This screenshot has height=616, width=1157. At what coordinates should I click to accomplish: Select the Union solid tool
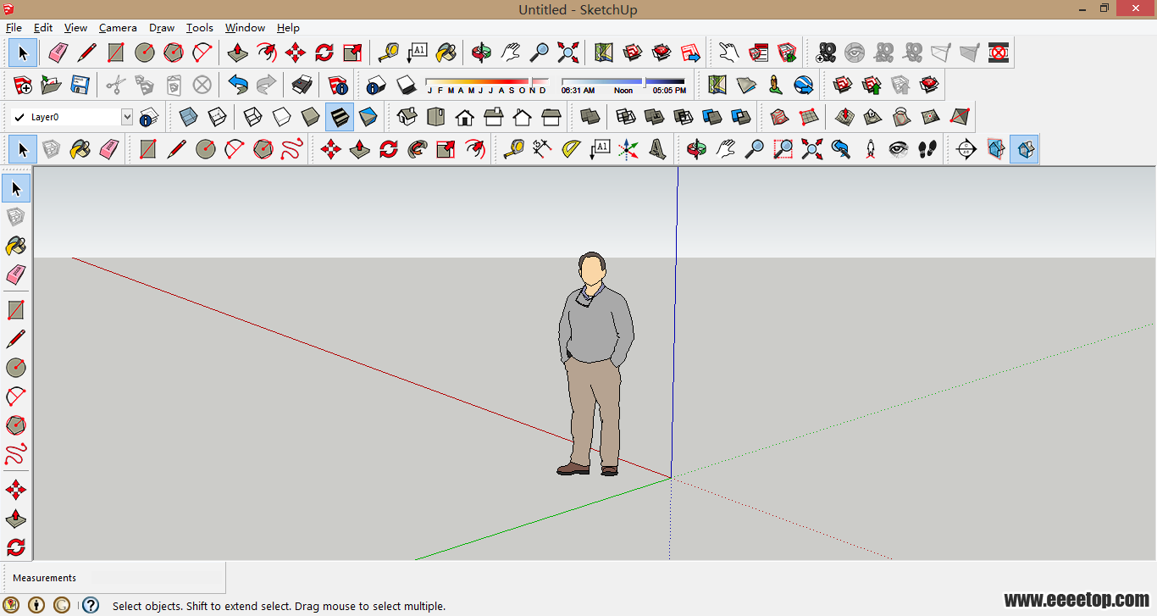655,116
